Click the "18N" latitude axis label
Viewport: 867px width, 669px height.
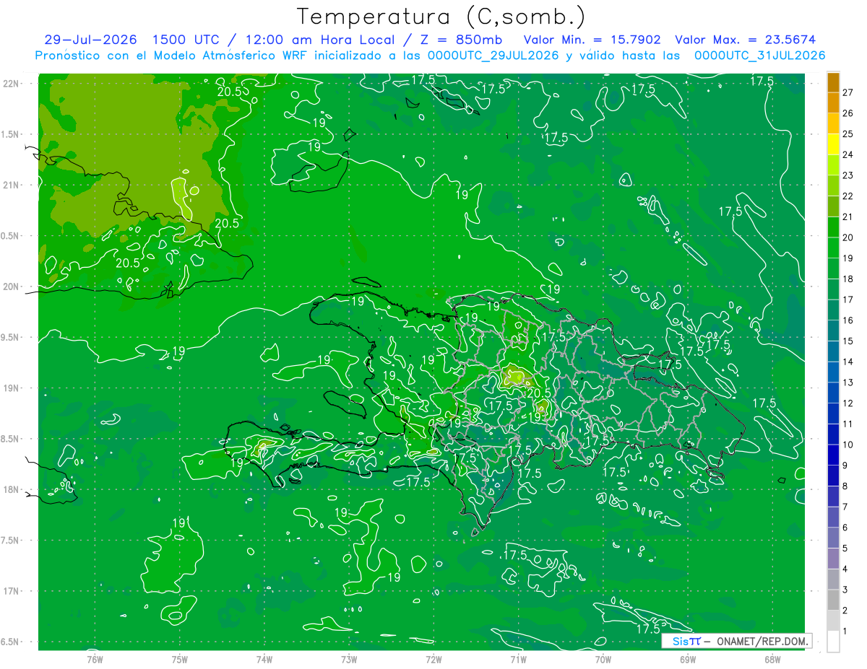(x=10, y=490)
